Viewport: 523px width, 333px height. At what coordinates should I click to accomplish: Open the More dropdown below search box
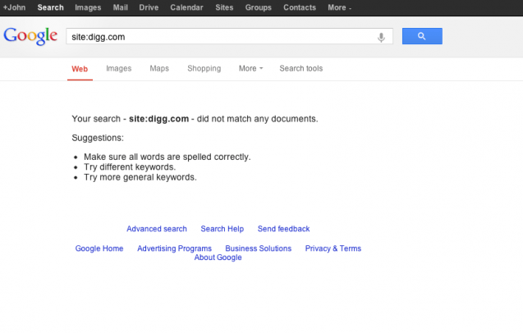[250, 69]
